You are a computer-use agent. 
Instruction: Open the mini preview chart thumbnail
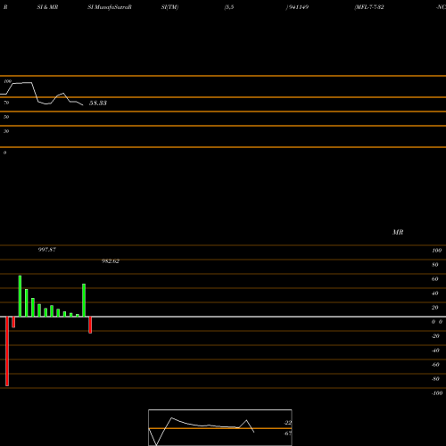click(220, 427)
